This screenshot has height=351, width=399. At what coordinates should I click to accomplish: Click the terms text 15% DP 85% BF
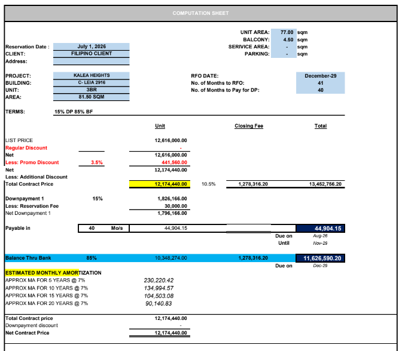tap(74, 112)
